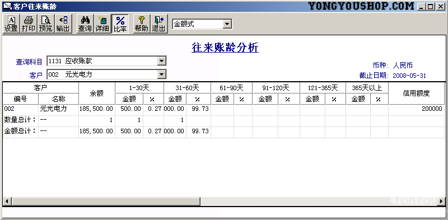Click inside the 1131 应收账款 field
This screenshot has height=220, width=448.
[x=102, y=61]
